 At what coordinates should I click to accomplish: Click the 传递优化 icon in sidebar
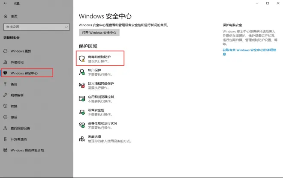point(6,62)
